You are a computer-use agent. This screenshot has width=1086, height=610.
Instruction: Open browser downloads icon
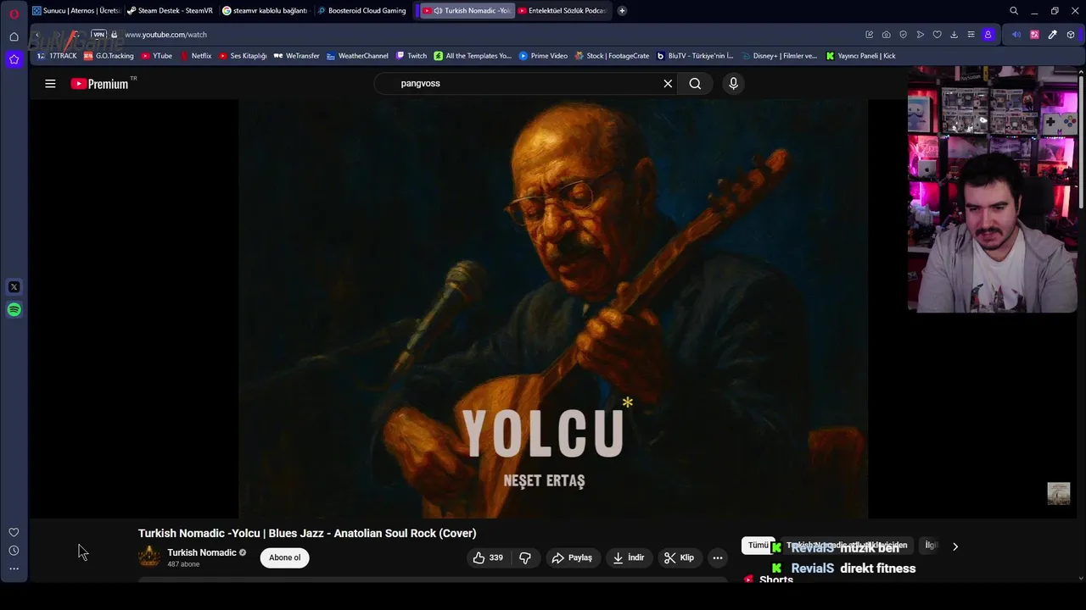(x=954, y=35)
